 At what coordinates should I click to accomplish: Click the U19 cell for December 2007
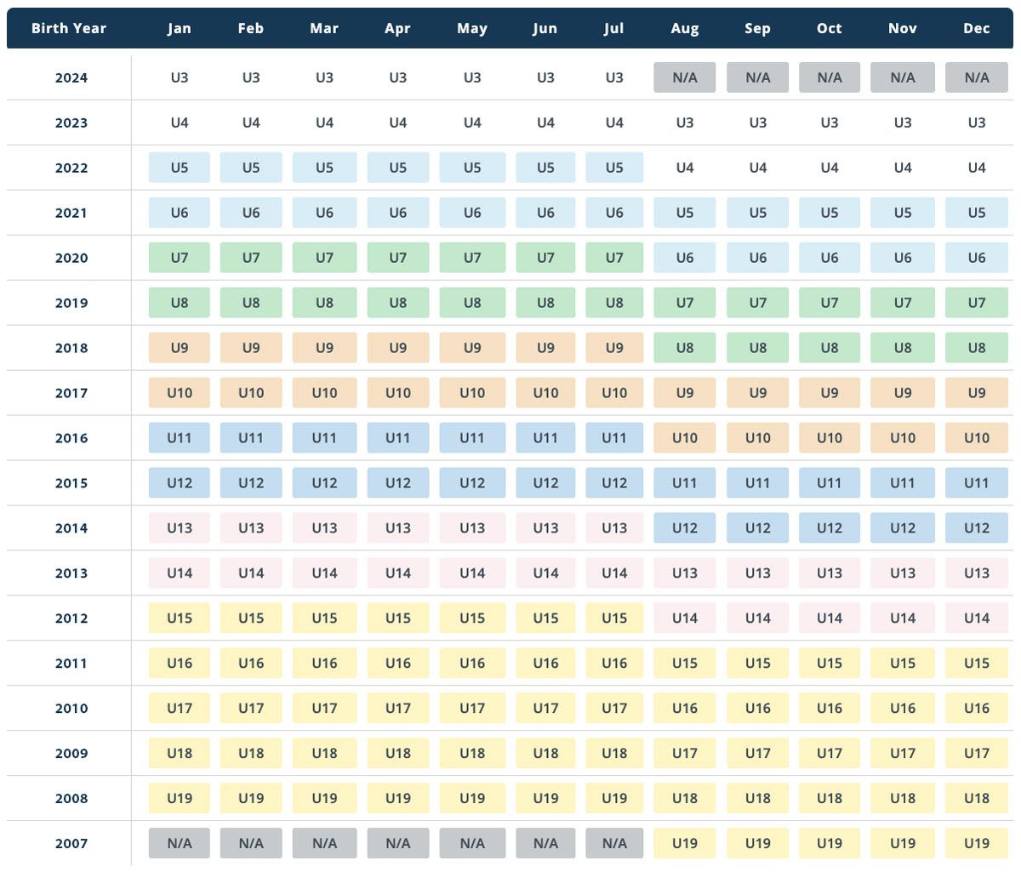click(977, 843)
